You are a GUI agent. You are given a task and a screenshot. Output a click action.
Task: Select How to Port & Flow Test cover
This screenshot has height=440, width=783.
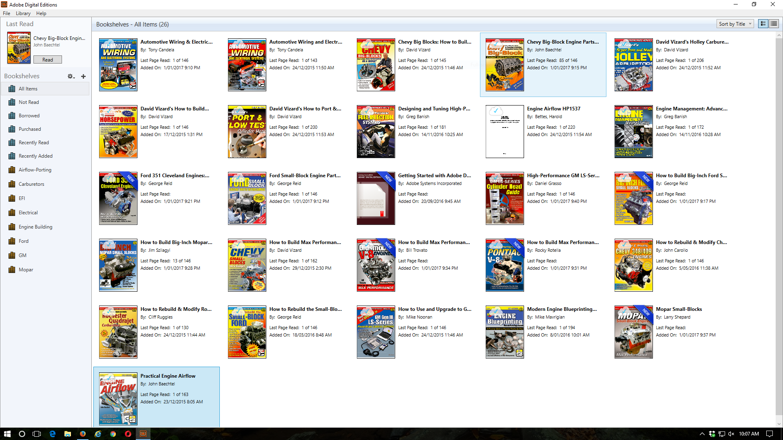click(247, 132)
